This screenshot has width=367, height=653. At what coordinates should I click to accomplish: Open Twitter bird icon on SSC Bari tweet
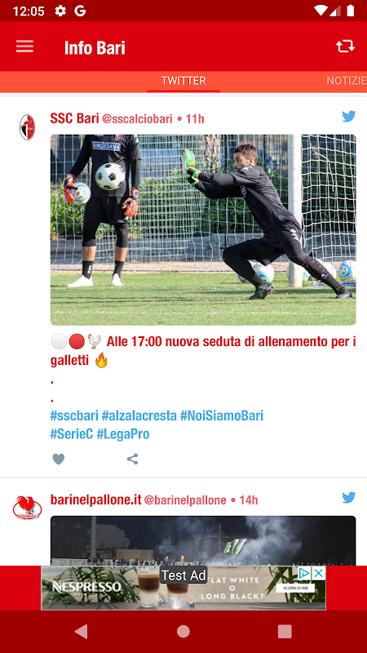pos(349,117)
